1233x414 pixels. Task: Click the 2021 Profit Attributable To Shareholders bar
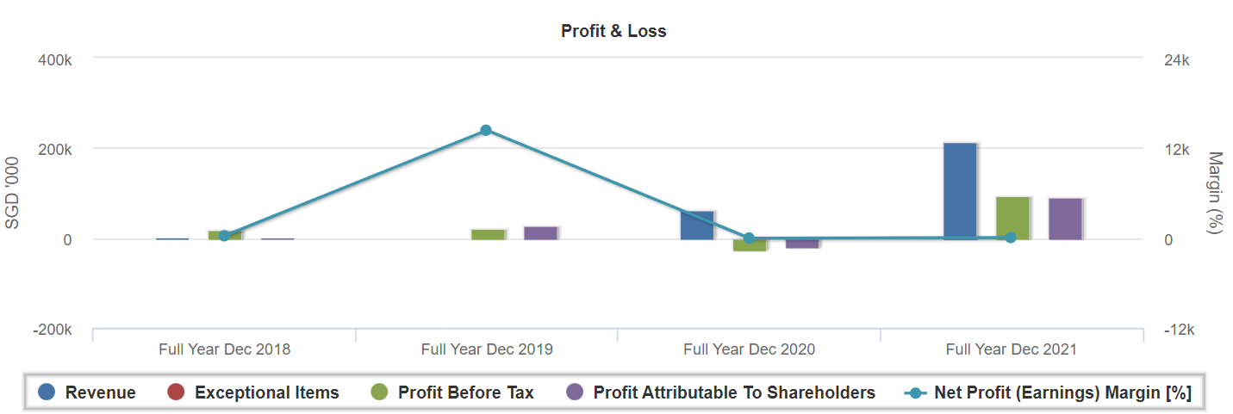point(1065,219)
